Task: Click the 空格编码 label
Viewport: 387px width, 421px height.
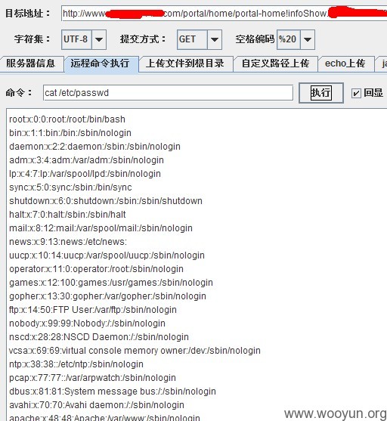Action: click(255, 39)
